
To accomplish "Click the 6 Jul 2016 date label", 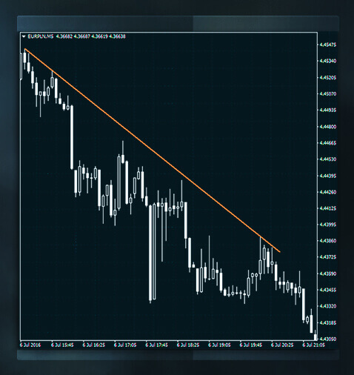I will [x=30, y=345].
